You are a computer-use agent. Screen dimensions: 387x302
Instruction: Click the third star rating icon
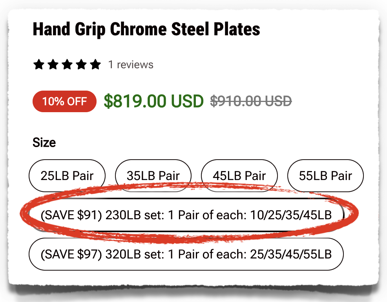68,64
